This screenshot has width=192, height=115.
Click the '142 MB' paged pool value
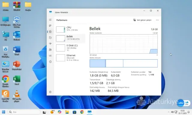click(x=95, y=91)
